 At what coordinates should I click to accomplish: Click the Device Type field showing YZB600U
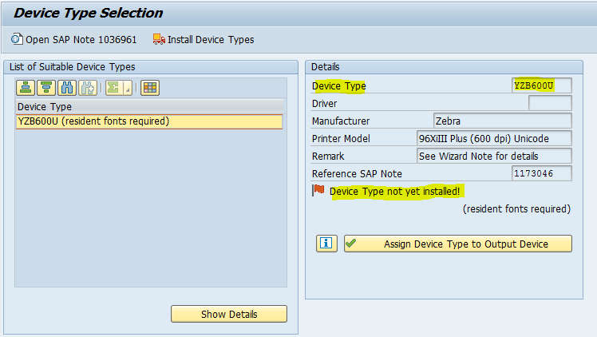542,85
